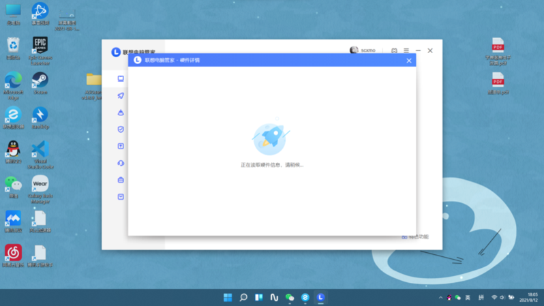Select the shield security sidebar icon
Image resolution: width=544 pixels, height=306 pixels.
tap(121, 129)
